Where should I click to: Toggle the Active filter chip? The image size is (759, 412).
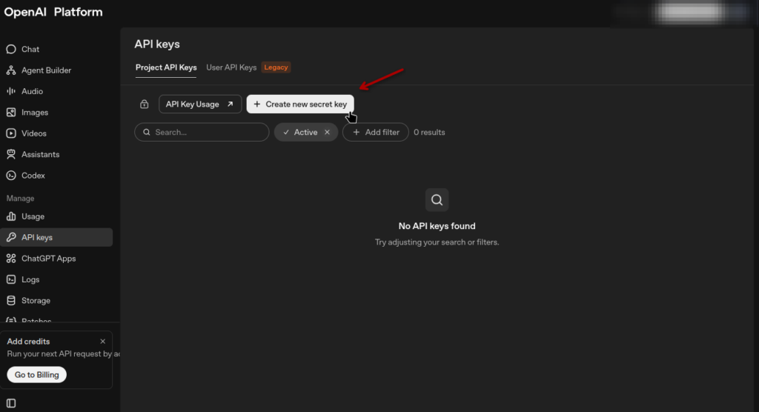(x=306, y=132)
